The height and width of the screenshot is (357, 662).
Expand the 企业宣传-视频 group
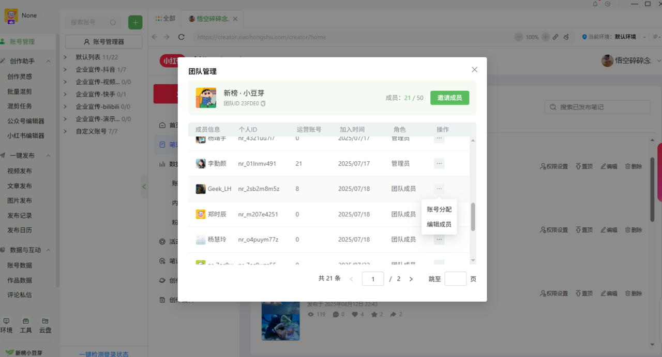tap(65, 82)
